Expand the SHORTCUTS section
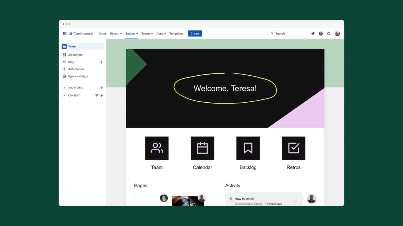403x226 pixels. [64, 88]
